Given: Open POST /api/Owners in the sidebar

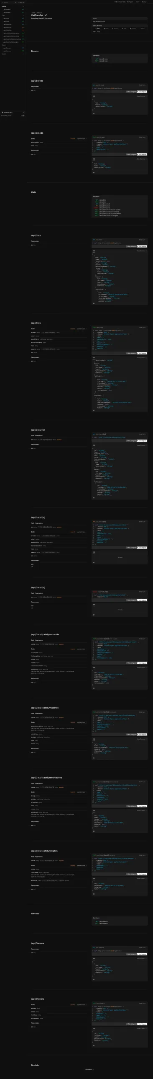Looking at the screenshot, I should tap(13, 51).
